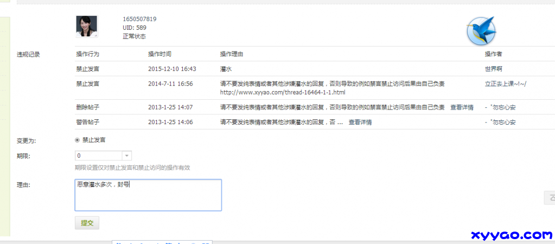
Task: Click the 操作行为 column header
Action: pyautogui.click(x=88, y=54)
